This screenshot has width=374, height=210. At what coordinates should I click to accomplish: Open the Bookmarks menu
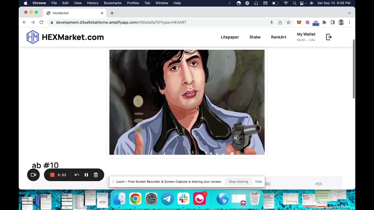[x=113, y=3]
